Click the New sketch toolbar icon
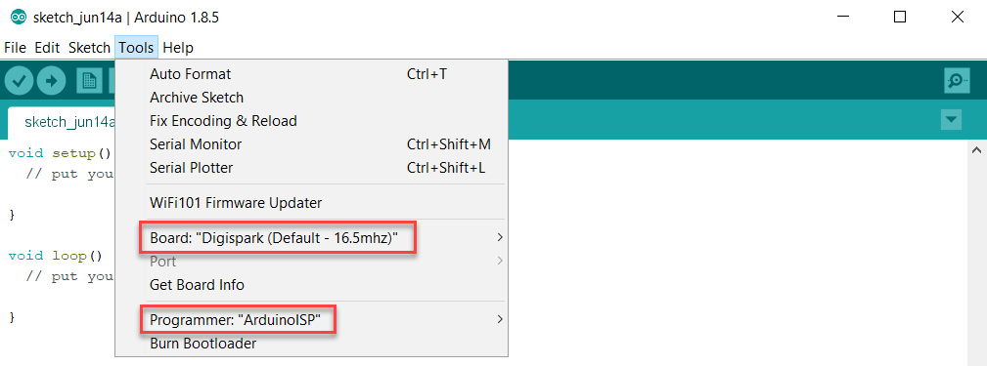Screen dimensions: 987x366 point(89,80)
